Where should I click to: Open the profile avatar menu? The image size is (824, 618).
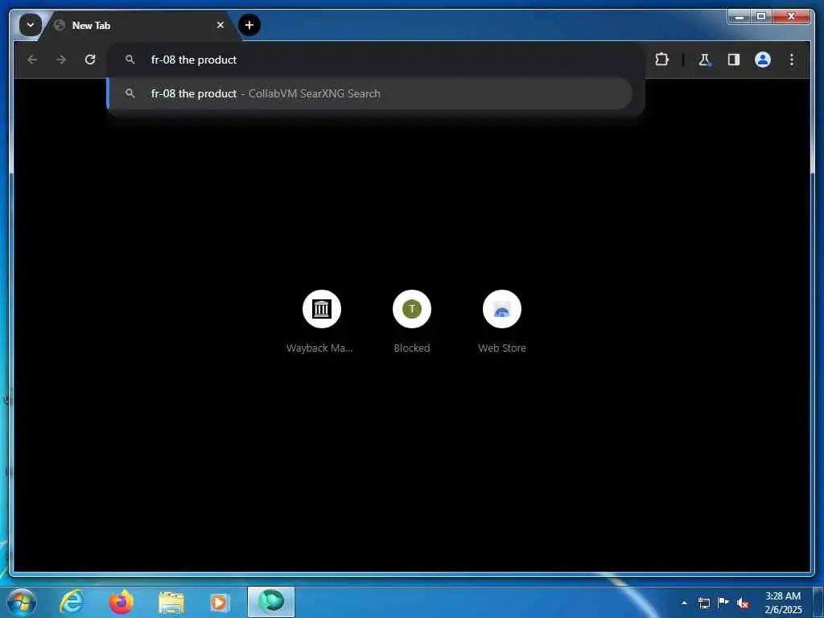pos(763,60)
